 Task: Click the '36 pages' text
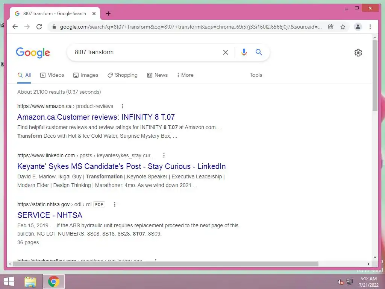[28, 242]
